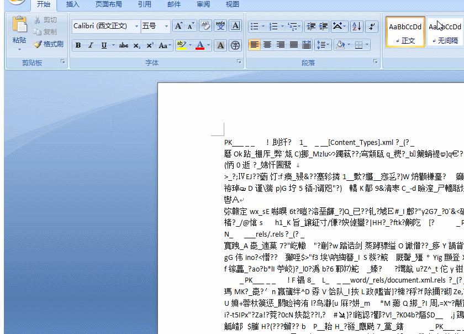Click the Decrease Indent icon
This screenshot has height=334, width=464.
pyautogui.click(x=310, y=27)
